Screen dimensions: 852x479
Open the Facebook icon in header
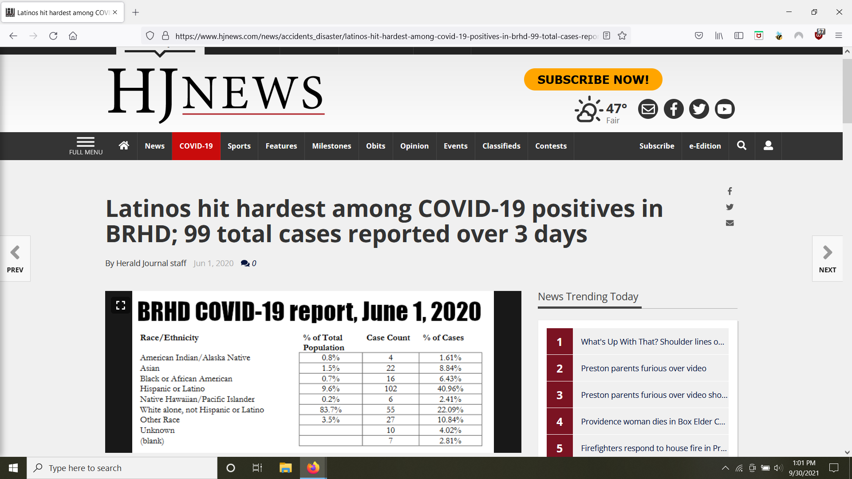tap(674, 109)
